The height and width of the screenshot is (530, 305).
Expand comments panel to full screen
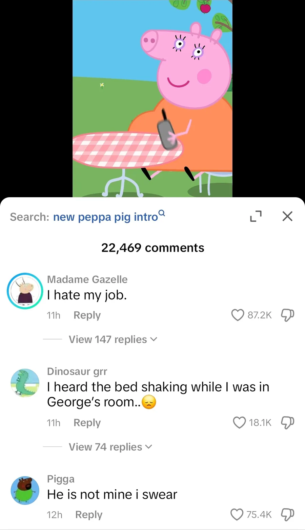tap(256, 216)
